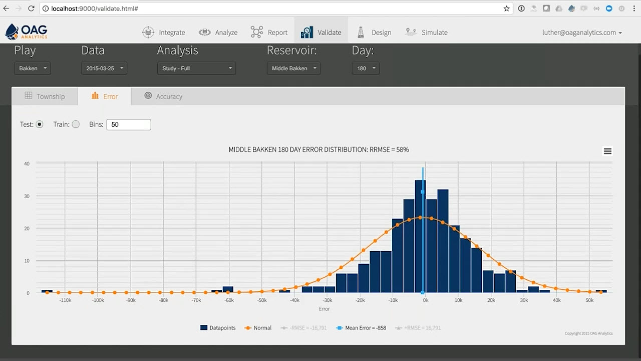Click the Design derrick icon
The height and width of the screenshot is (361, 641).
(361, 32)
